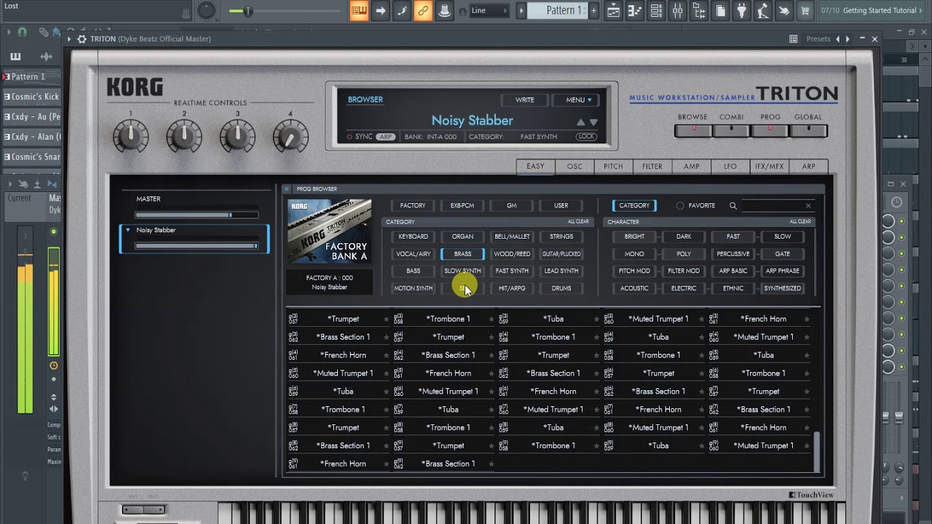
Task: Enable the SYNTHESIZED character filter
Action: click(783, 288)
